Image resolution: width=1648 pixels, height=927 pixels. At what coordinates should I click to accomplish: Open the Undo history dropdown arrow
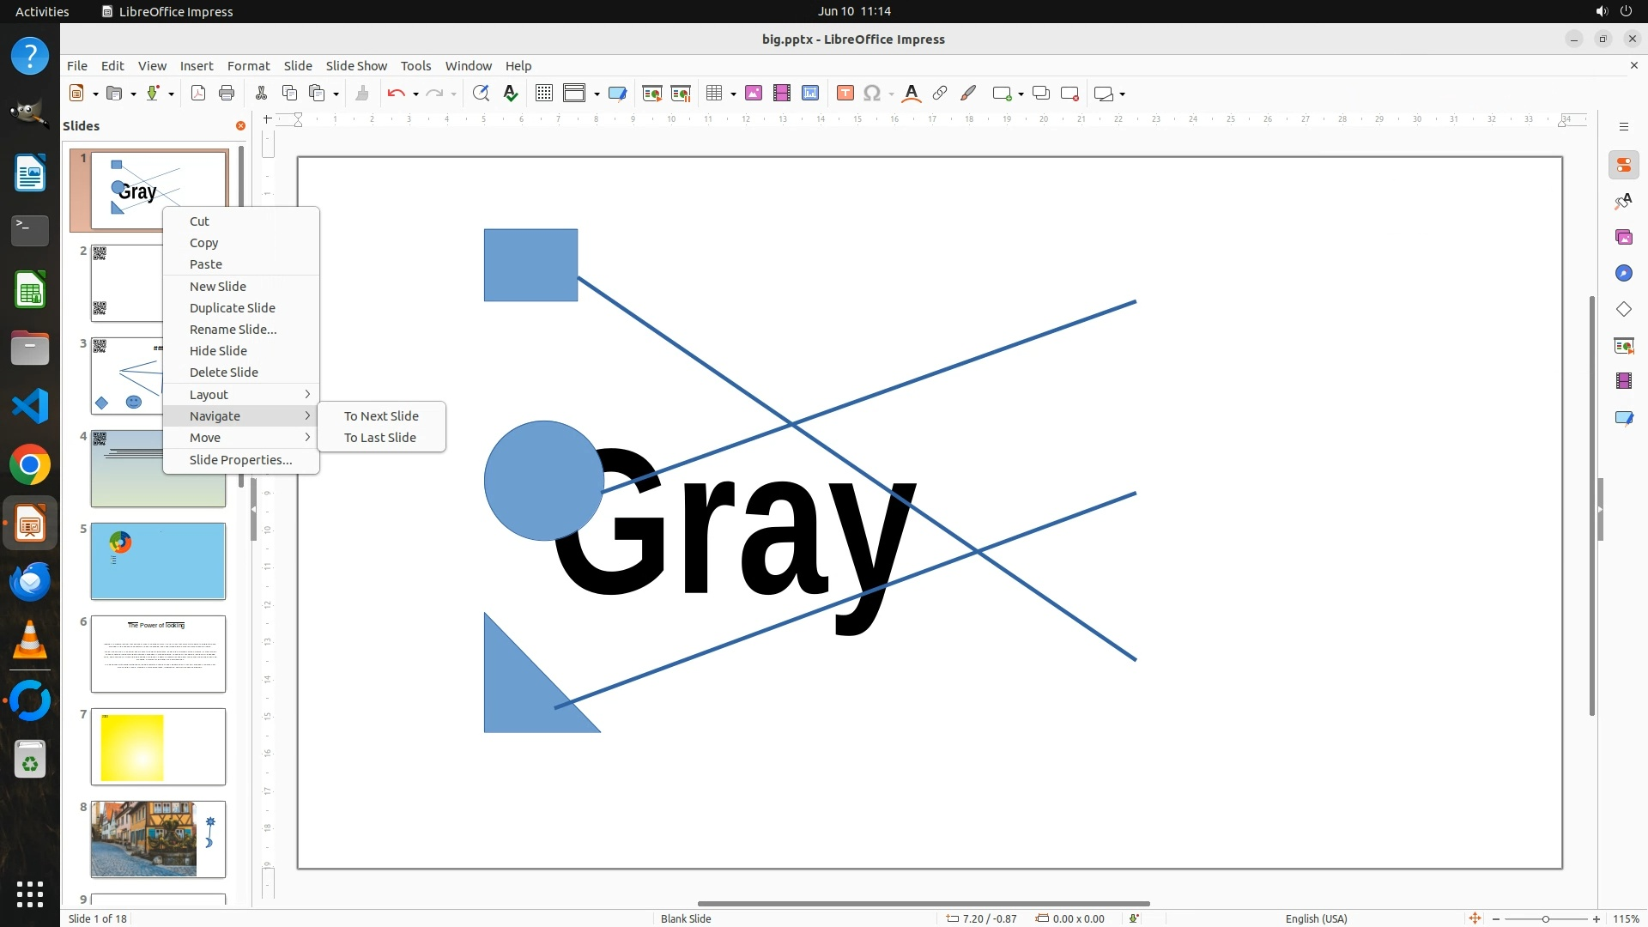coord(415,94)
